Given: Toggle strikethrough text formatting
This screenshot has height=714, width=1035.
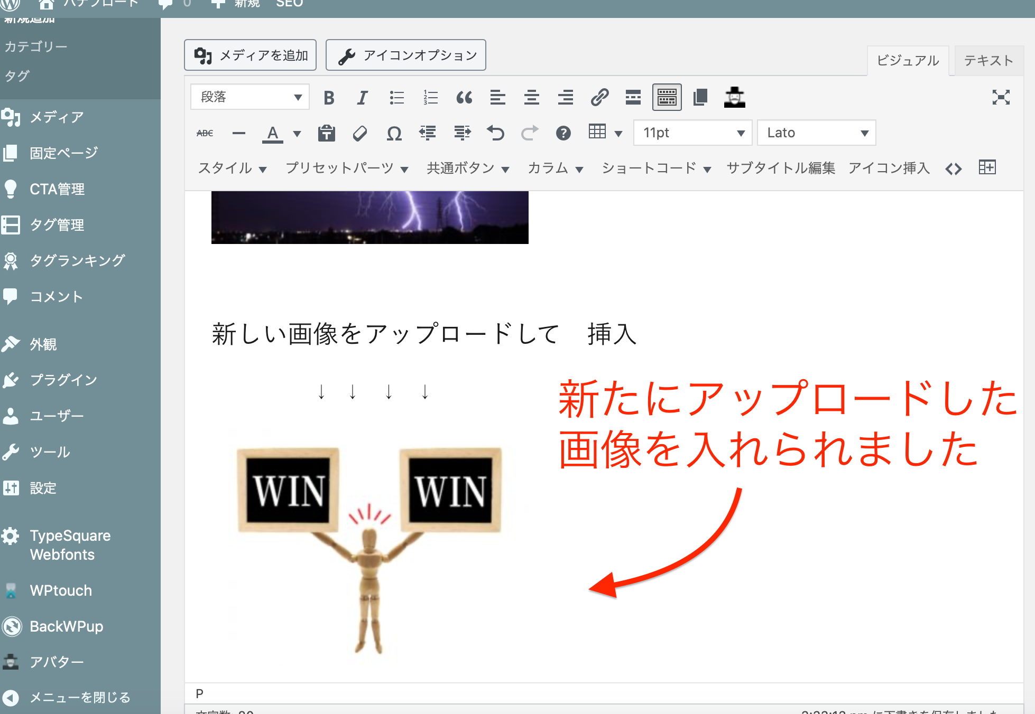Looking at the screenshot, I should [205, 133].
